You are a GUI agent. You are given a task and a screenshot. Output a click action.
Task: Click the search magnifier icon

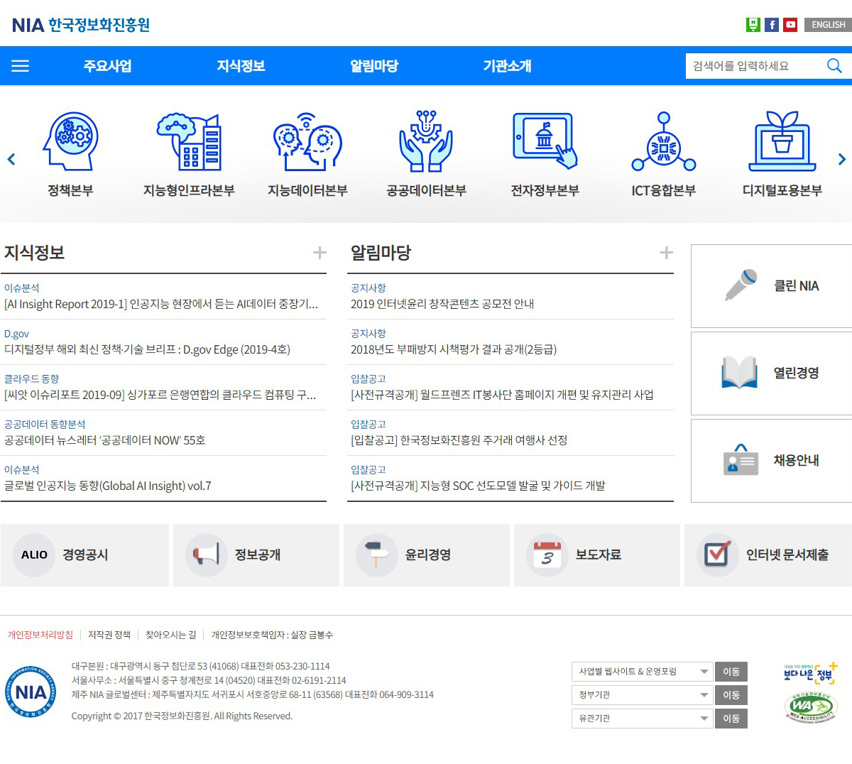pyautogui.click(x=834, y=66)
